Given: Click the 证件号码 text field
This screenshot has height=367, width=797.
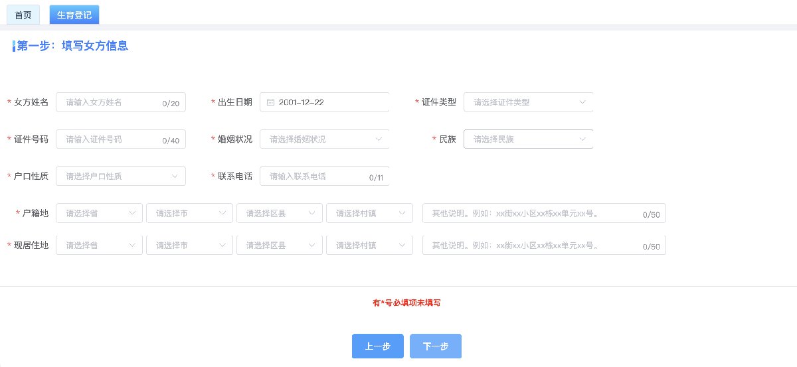Looking at the screenshot, I should pyautogui.click(x=110, y=139).
